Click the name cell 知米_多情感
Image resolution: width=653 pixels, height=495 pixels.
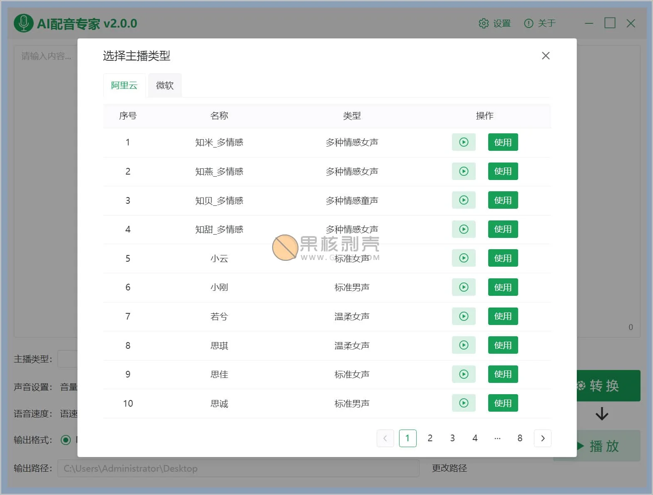tap(219, 142)
